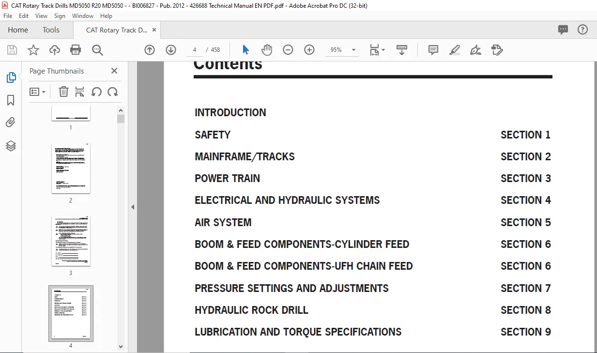Open the Window menu
Image resolution: width=597 pixels, height=353 pixels.
tap(83, 16)
